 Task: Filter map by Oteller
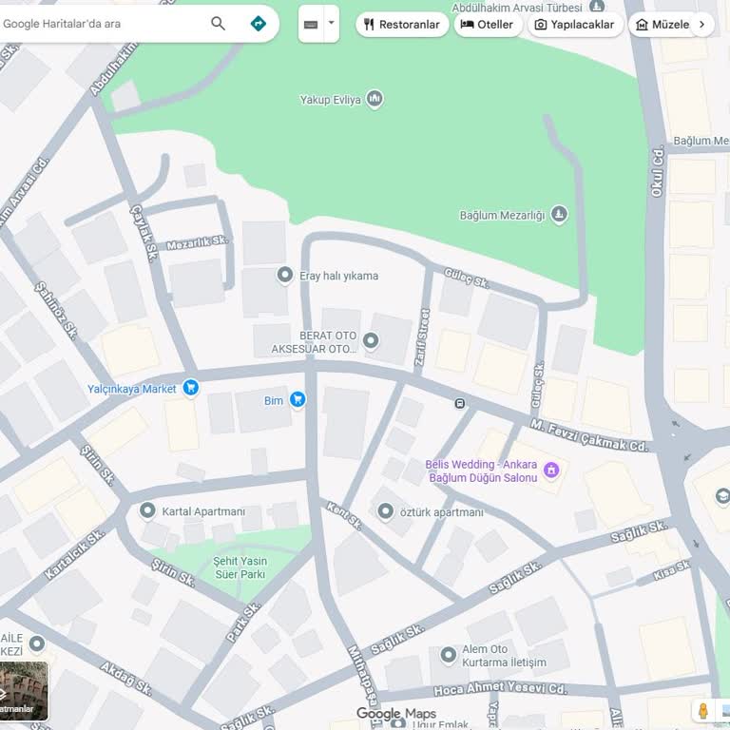(488, 25)
